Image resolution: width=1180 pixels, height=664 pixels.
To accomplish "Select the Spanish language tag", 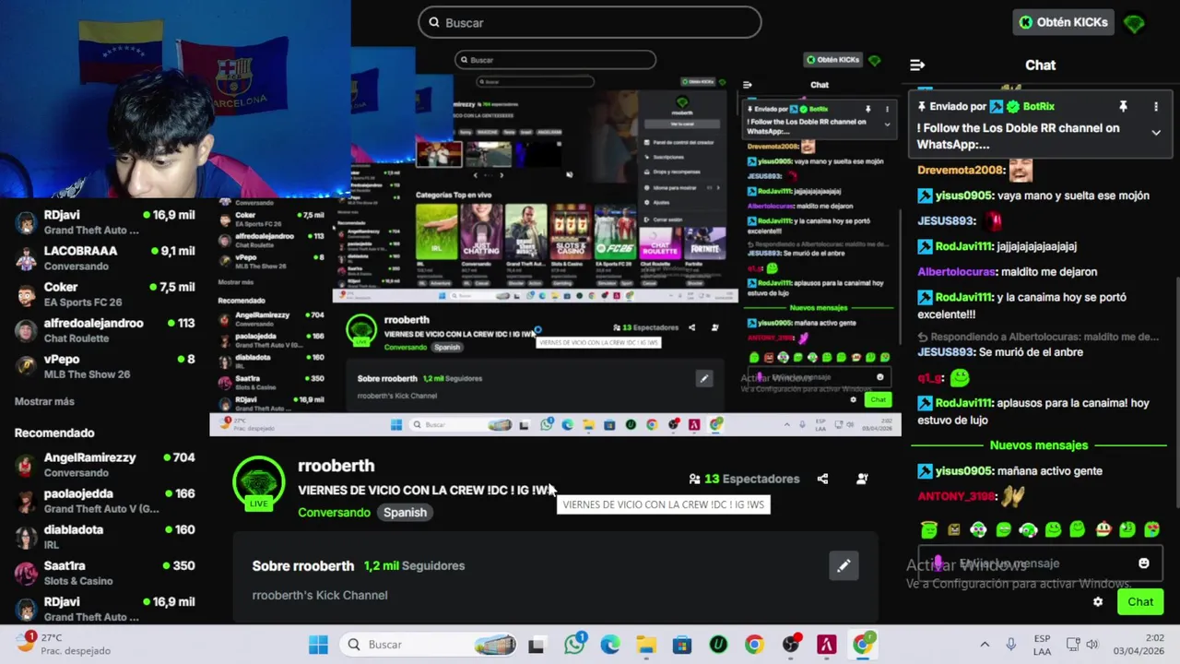I will point(405,513).
